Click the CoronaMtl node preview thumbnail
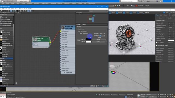The height and width of the screenshot is (98, 175). 63,27
